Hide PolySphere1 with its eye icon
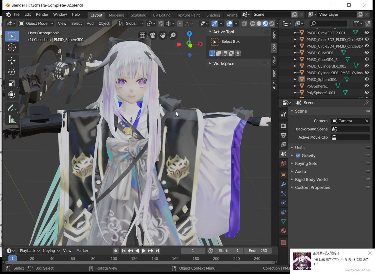 coord(367,86)
